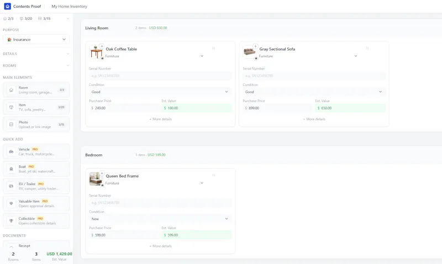
Task: Click the photos count 3/15 indicator
Action: tap(44, 19)
